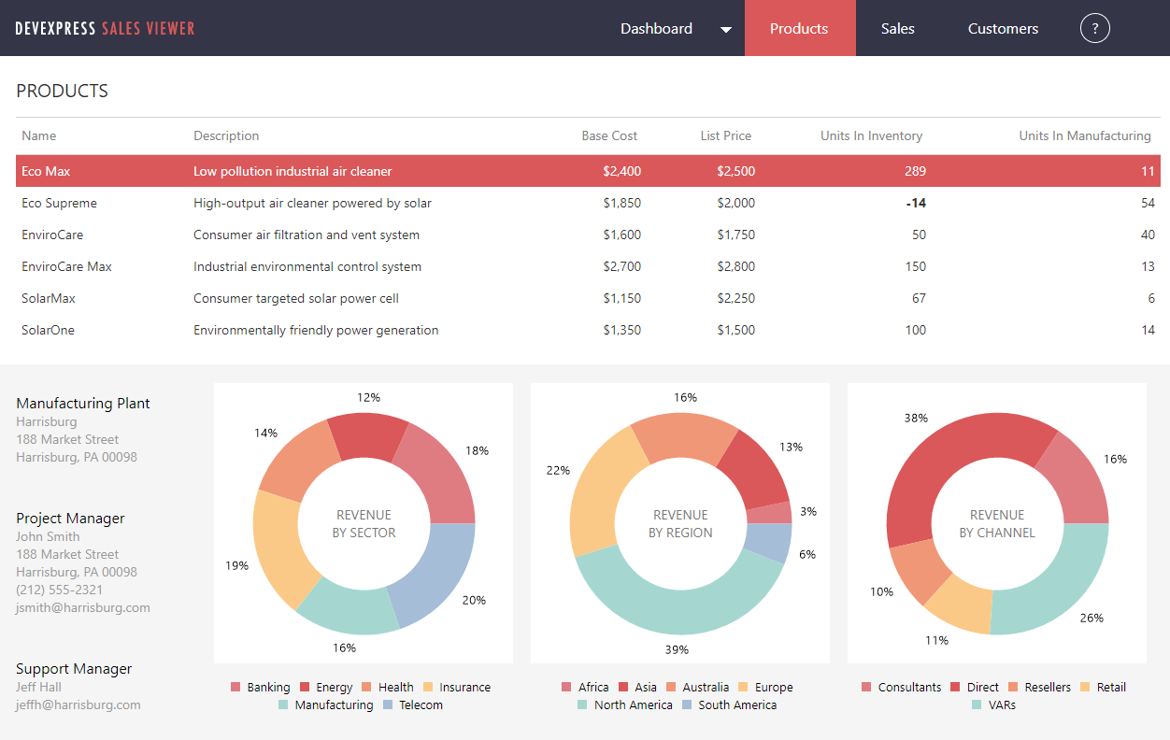Sort by the Base Cost column header
The width and height of the screenshot is (1170, 740).
609,135
